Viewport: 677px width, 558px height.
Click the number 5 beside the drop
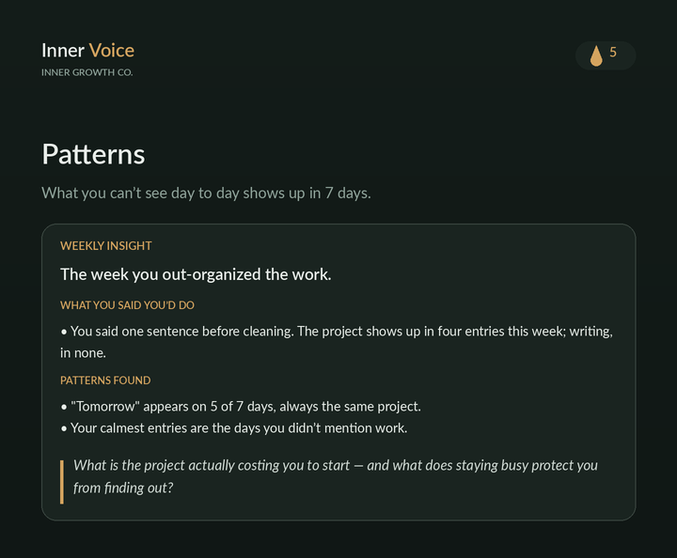613,53
